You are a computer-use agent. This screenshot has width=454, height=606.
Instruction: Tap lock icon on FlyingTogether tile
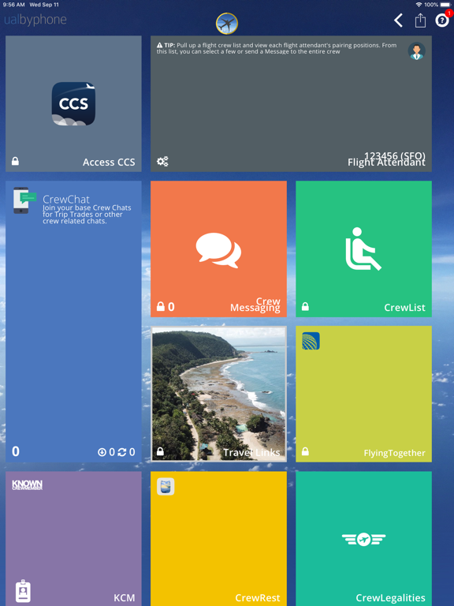(x=305, y=451)
